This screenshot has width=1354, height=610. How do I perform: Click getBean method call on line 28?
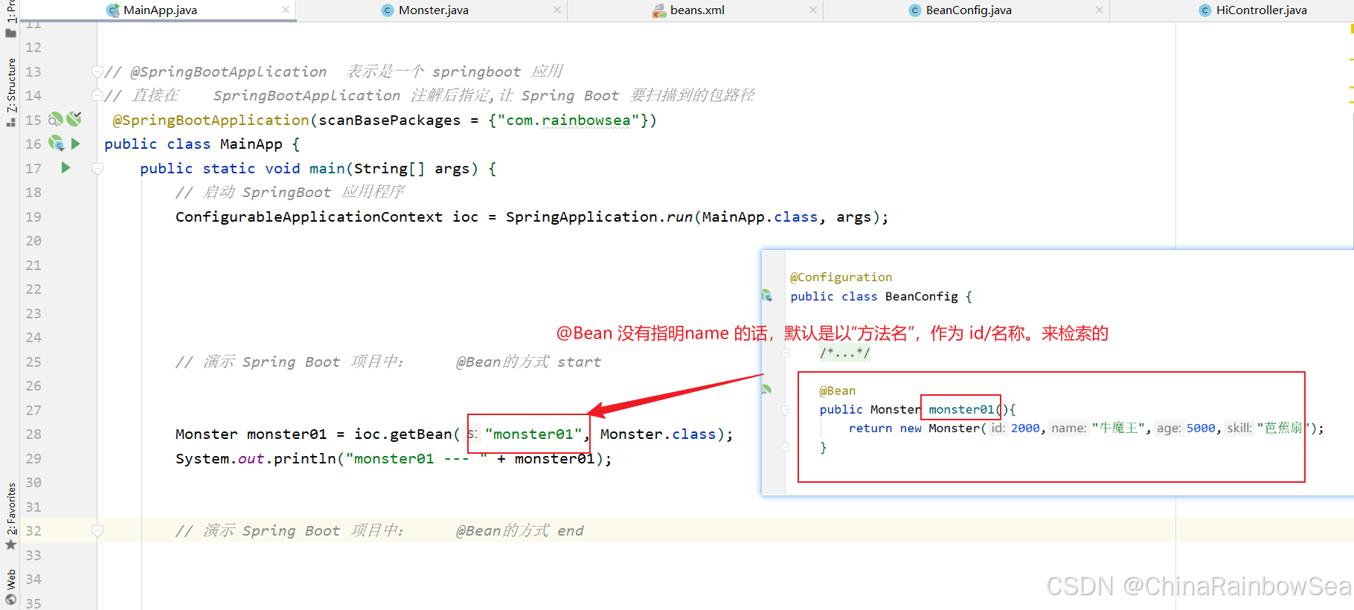421,434
